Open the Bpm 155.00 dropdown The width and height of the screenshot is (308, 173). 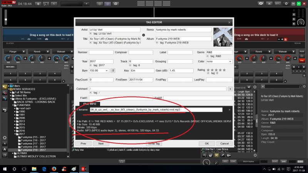click(107, 71)
